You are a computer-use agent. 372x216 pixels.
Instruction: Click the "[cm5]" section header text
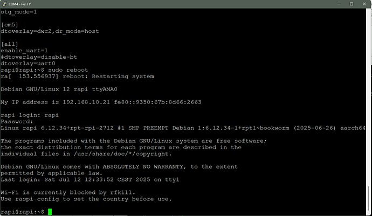click(10, 25)
